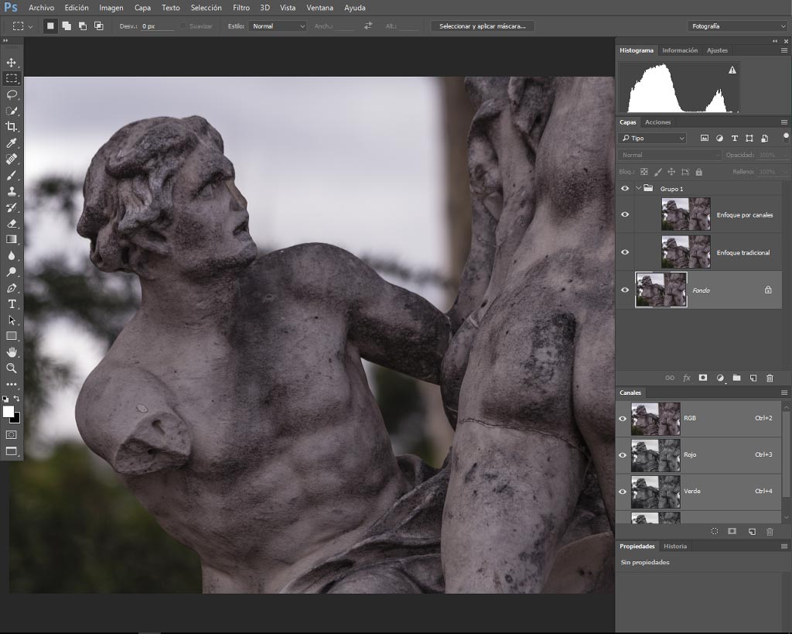This screenshot has height=634, width=792.
Task: Click the foreground color swatch
Action: (x=8, y=412)
